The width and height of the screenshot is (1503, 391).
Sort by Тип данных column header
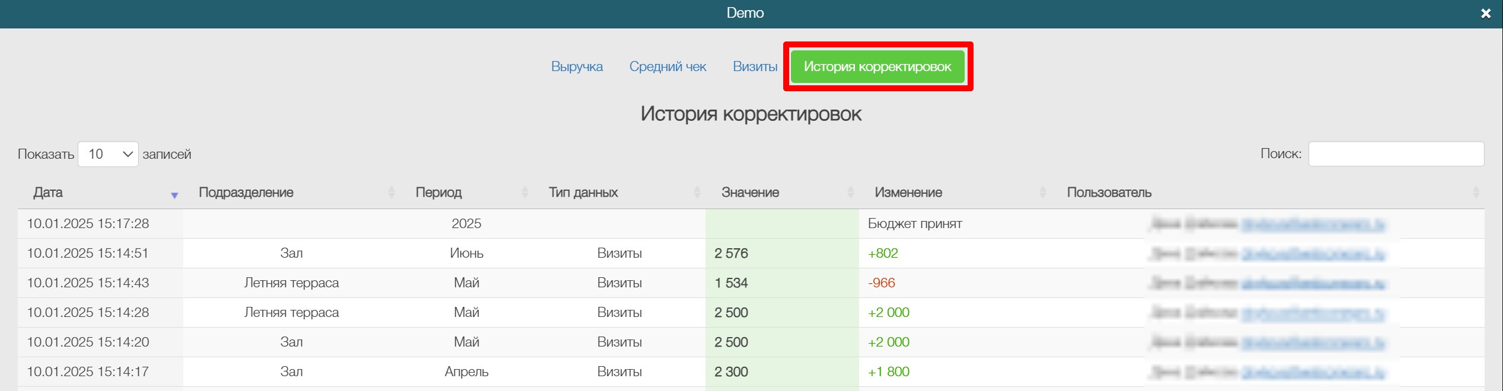point(583,193)
